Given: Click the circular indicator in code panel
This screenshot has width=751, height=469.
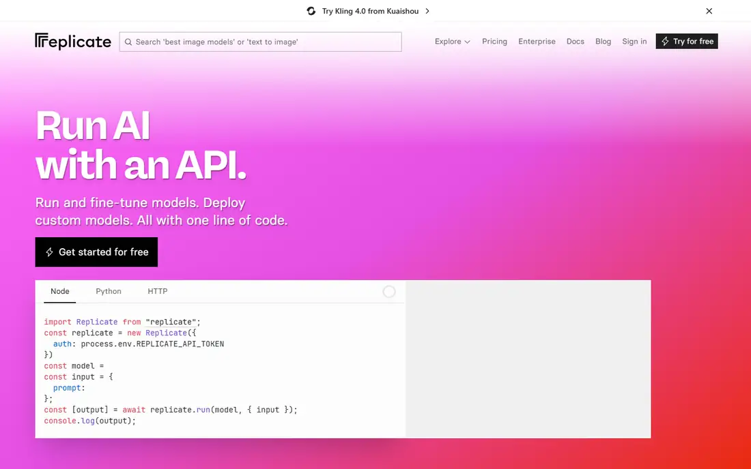Looking at the screenshot, I should tap(389, 292).
